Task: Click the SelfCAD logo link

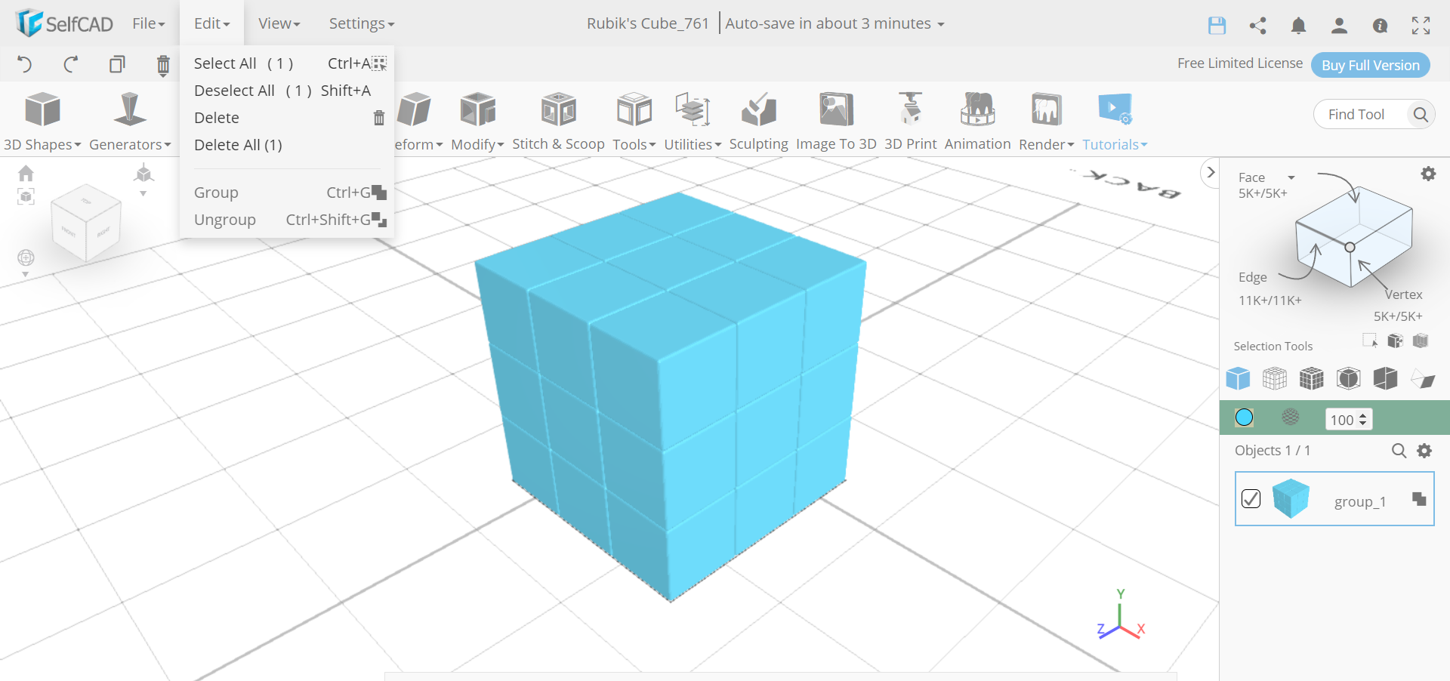Action: click(64, 23)
